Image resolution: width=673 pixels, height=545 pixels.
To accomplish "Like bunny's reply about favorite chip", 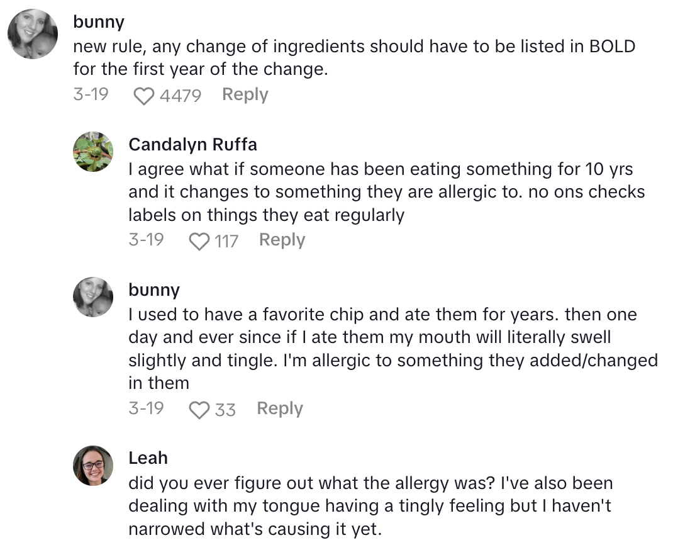I will (x=199, y=410).
